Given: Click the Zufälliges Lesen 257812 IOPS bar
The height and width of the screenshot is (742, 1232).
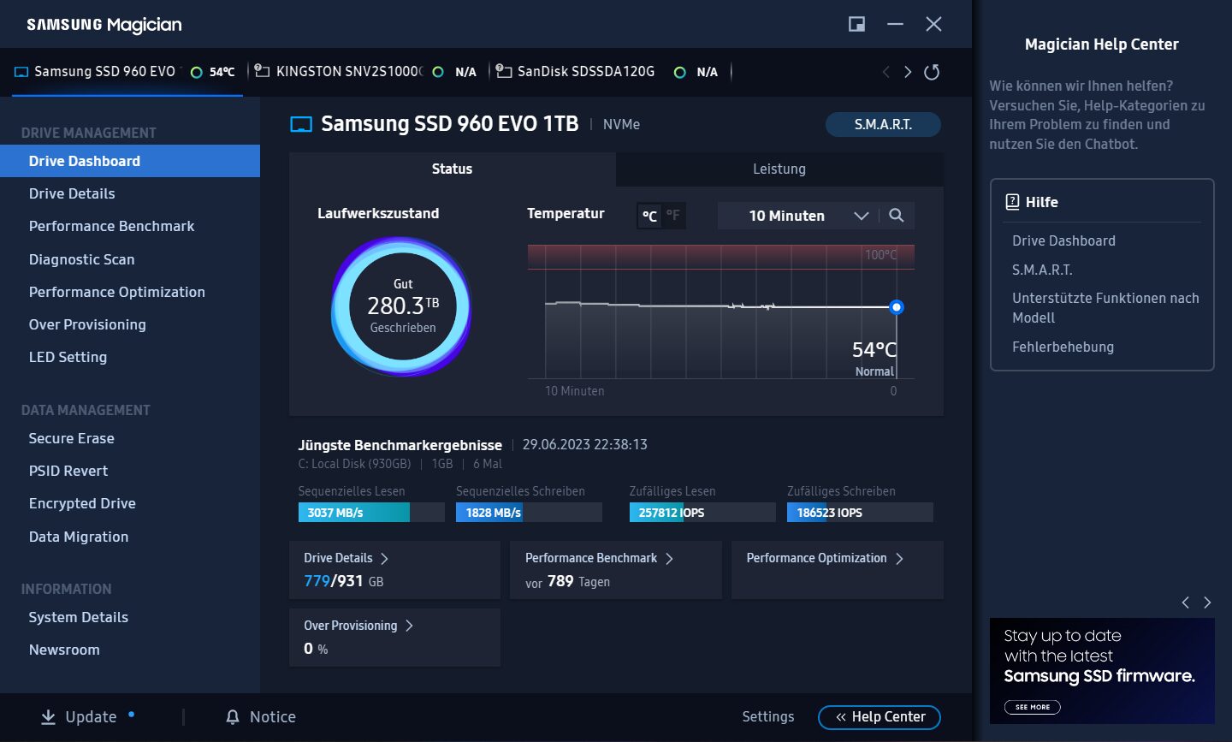Looking at the screenshot, I should tap(702, 513).
